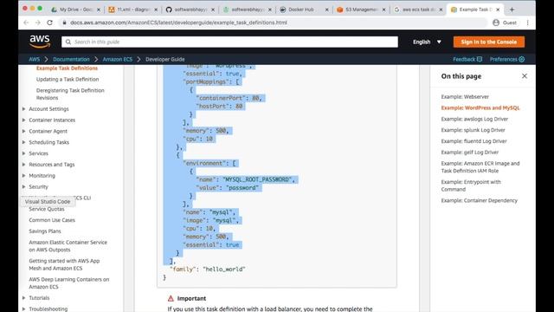Click Sign In to the Console button

pos(488,42)
